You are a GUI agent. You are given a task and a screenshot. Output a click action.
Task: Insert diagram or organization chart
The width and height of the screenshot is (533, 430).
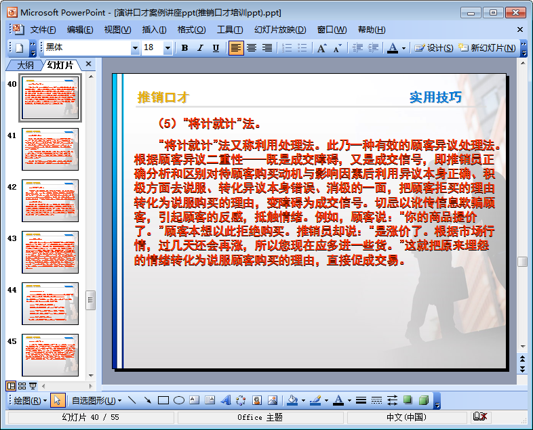coord(241,400)
